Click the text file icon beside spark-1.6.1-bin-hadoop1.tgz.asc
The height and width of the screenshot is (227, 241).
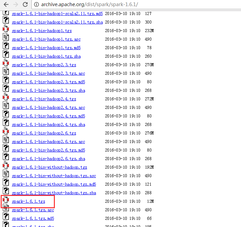6,37
